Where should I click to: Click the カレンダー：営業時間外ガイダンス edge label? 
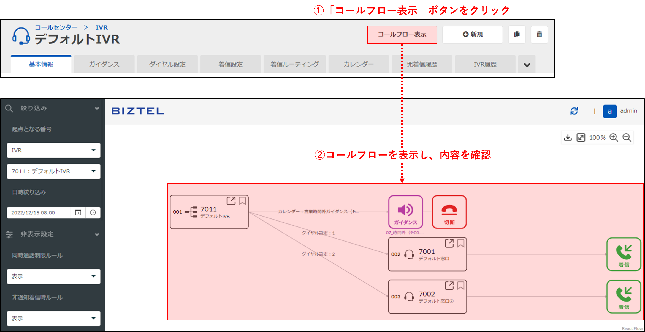point(318,211)
